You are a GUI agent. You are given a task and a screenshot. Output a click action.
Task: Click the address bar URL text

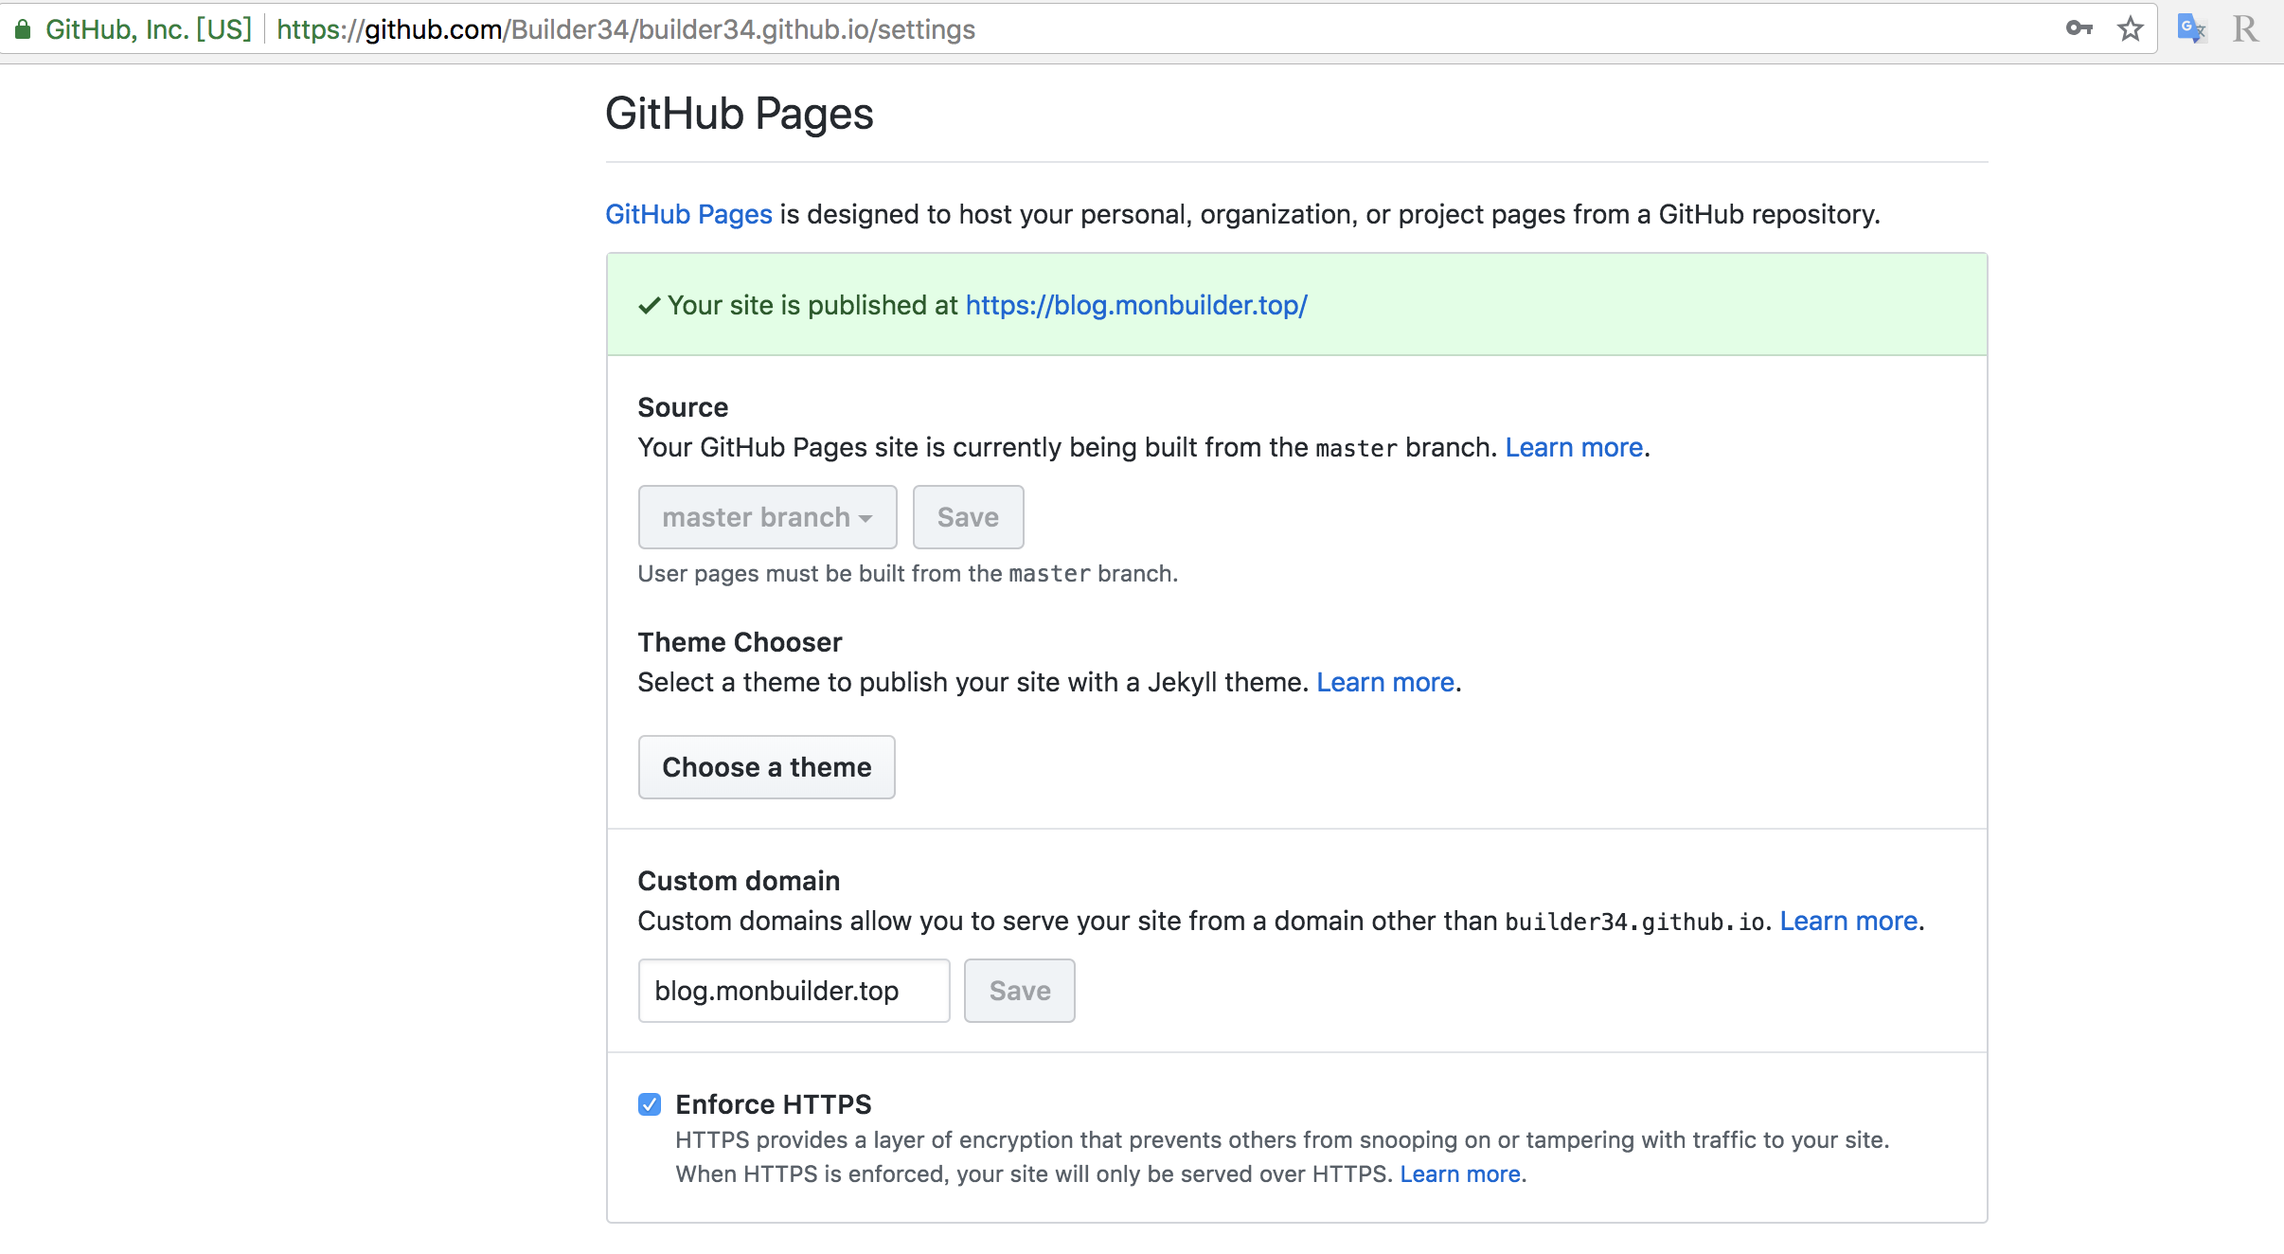click(626, 29)
